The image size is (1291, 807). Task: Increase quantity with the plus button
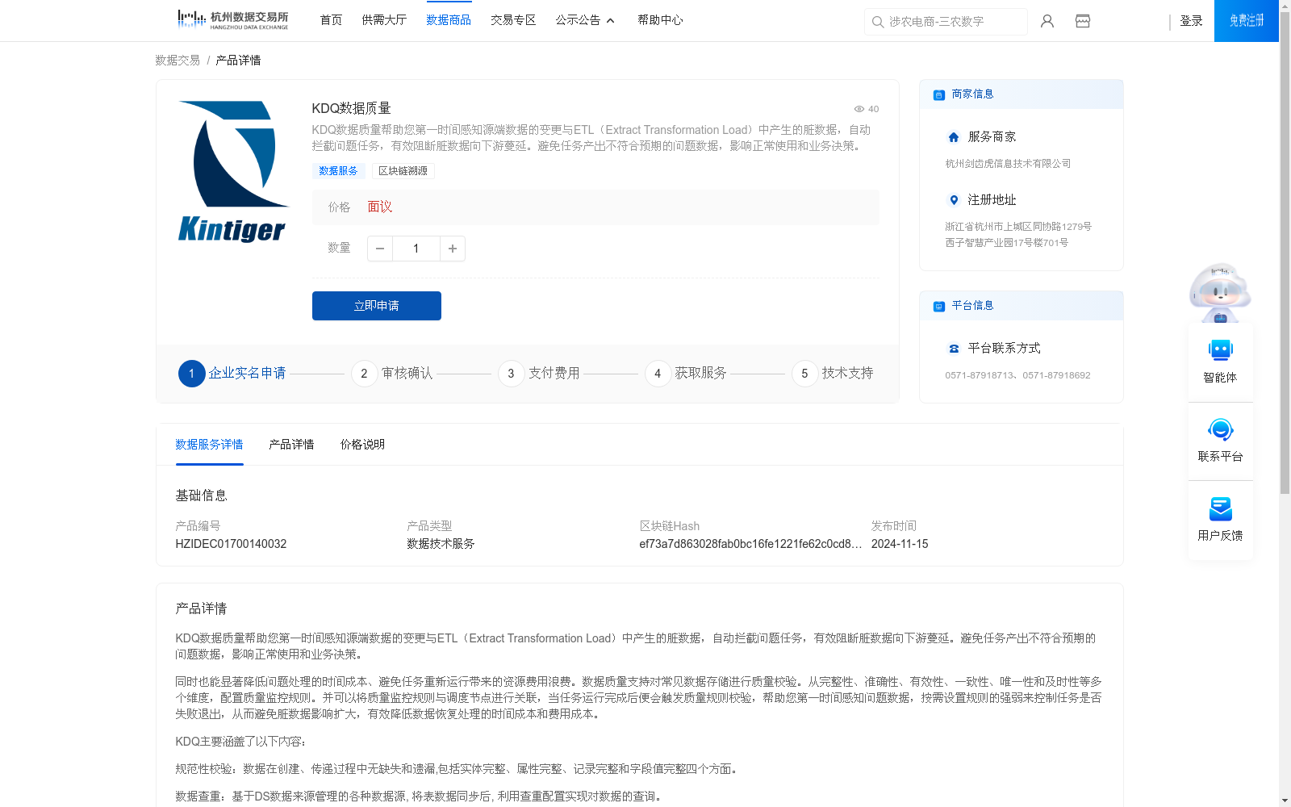click(453, 249)
